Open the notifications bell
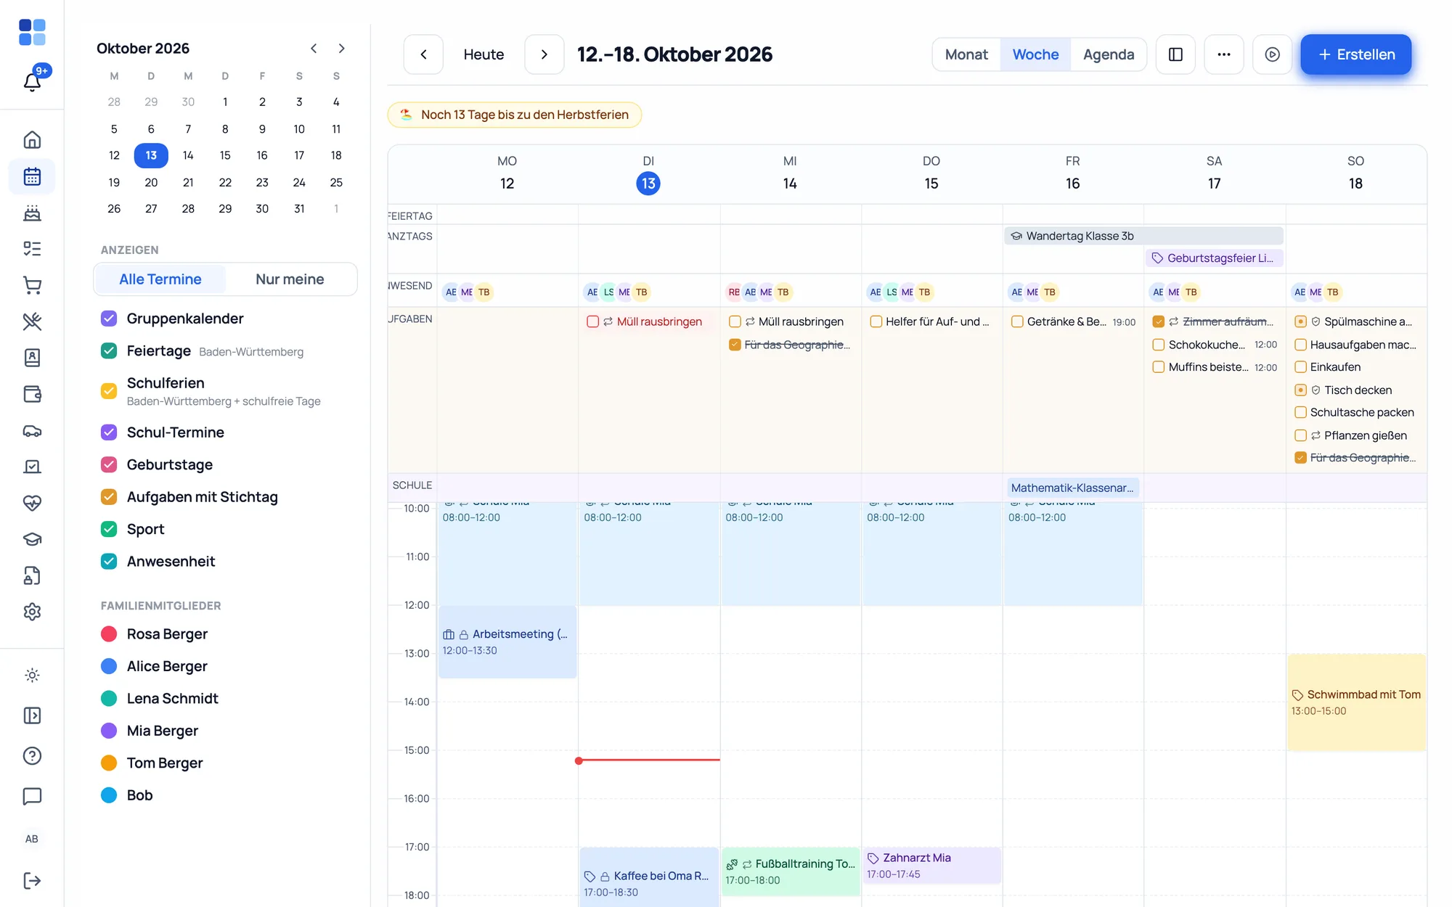Viewport: 1452px width, 907px height. [x=32, y=81]
